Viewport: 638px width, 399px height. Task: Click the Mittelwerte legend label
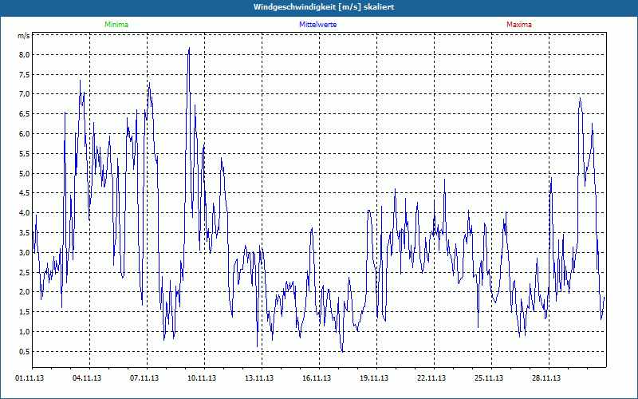point(317,25)
